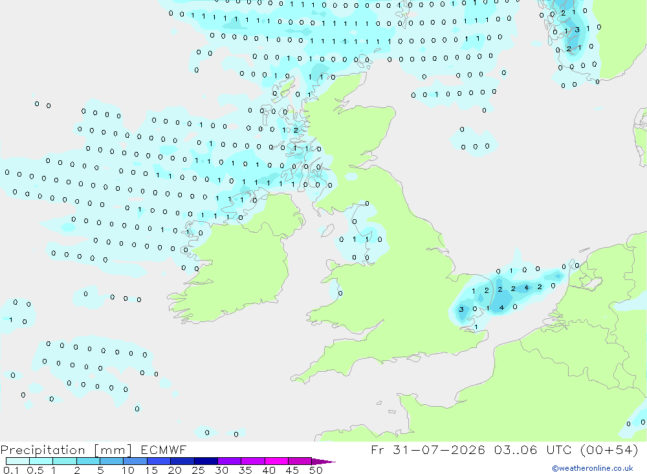Select the 2–5 mm legend color segment

[x=88, y=461]
